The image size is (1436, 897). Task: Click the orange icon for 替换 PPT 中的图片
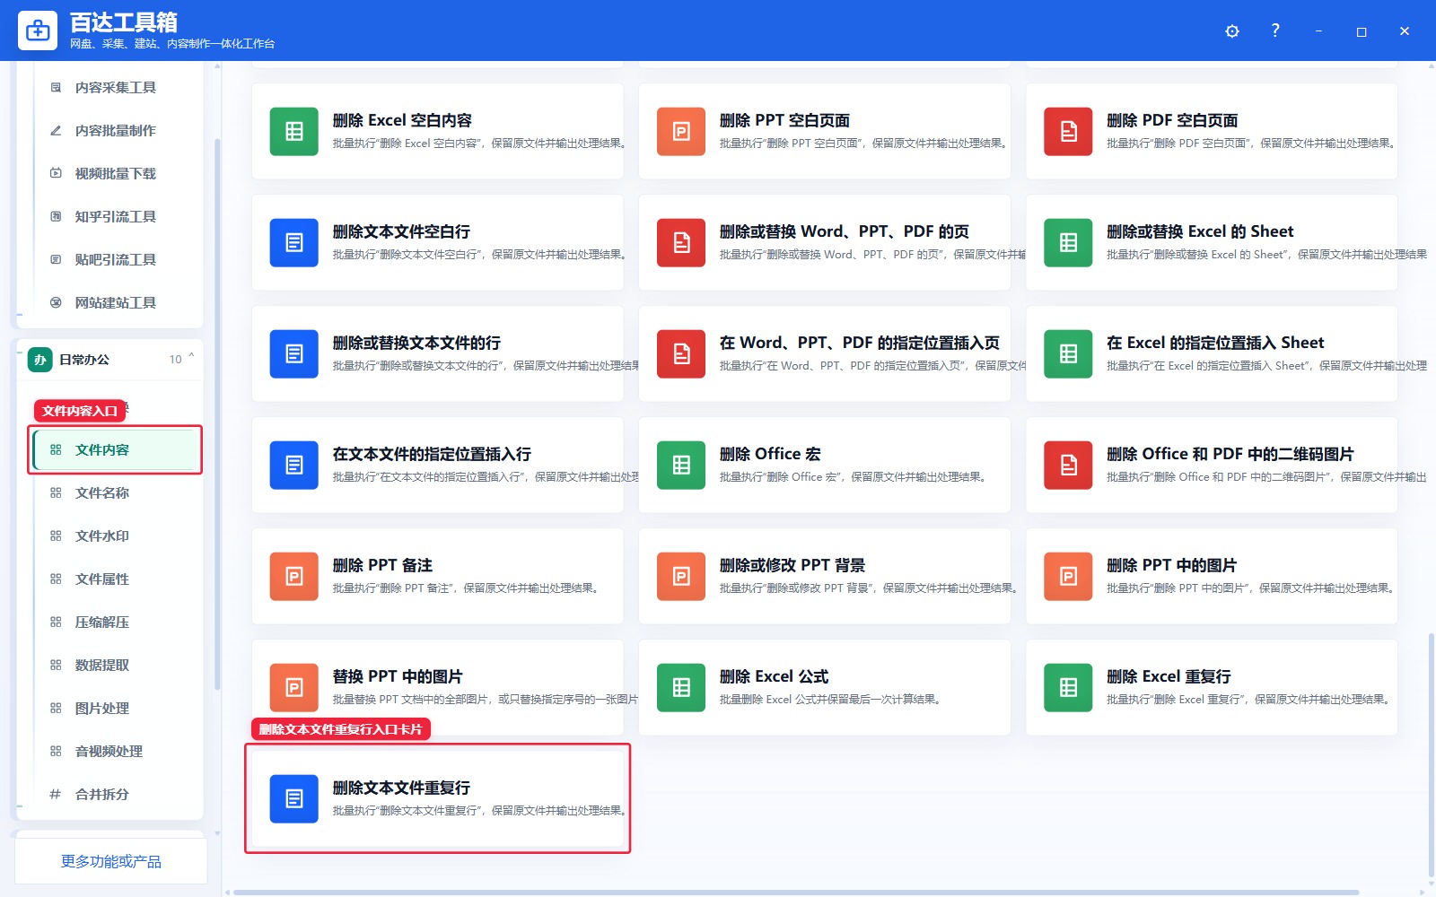coord(294,688)
